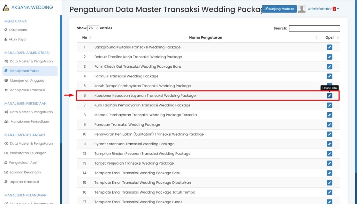The image size is (357, 204).
Task: Edit Kuesioner Kepuasan Layanan row via pencil icon
Action: pyautogui.click(x=329, y=96)
